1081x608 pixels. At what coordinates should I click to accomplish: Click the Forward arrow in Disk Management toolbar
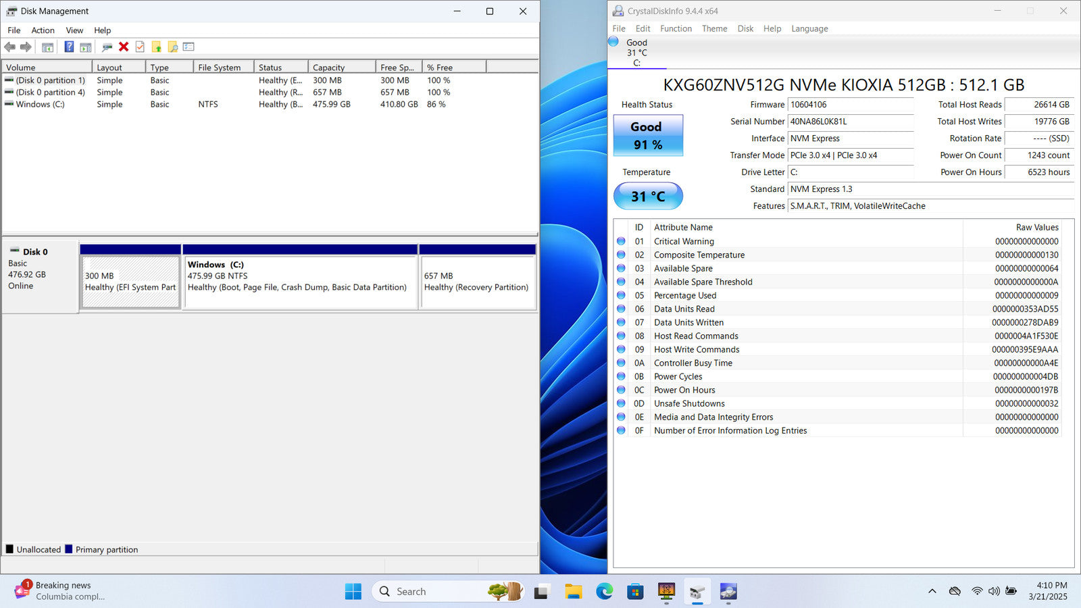(26, 47)
